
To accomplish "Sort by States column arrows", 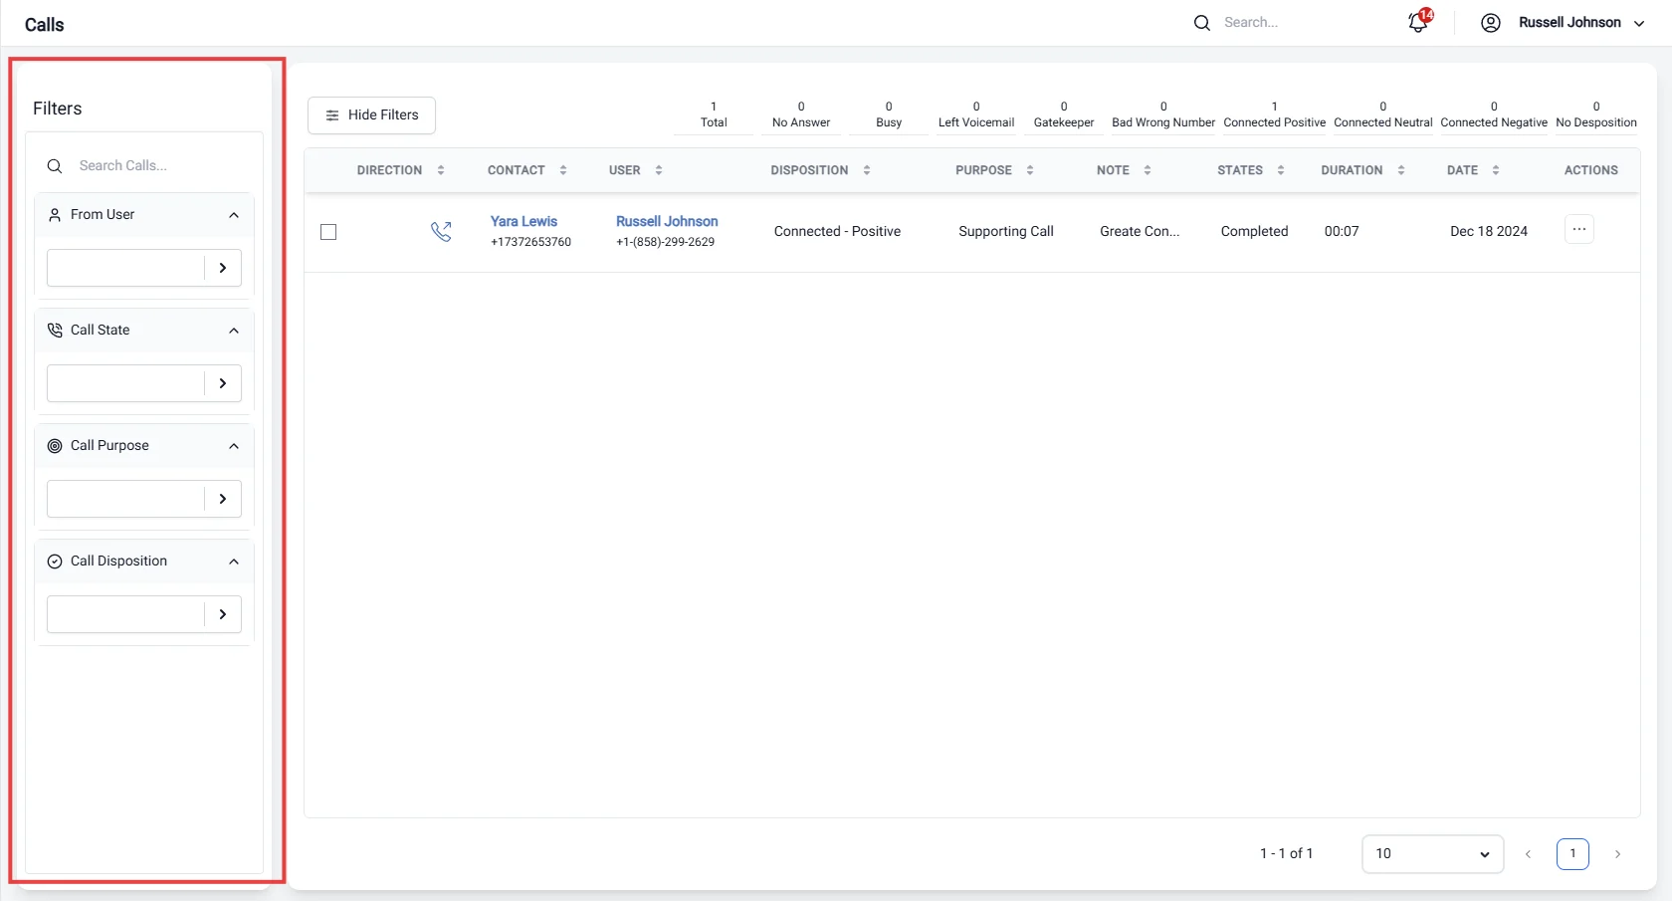I will [1281, 170].
